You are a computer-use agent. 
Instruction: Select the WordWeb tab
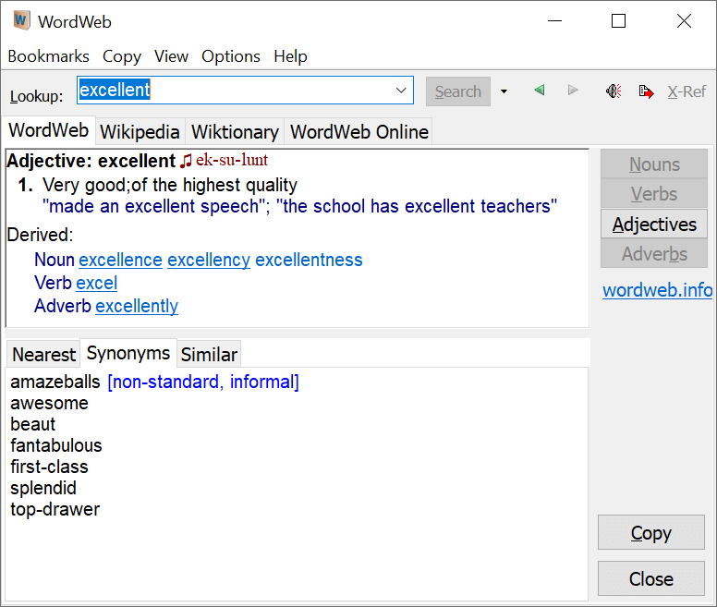click(48, 130)
